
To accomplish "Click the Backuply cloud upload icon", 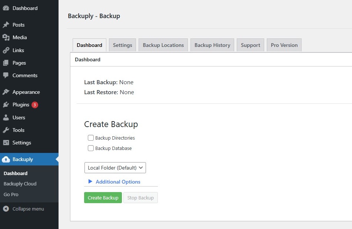I will tap(6, 160).
